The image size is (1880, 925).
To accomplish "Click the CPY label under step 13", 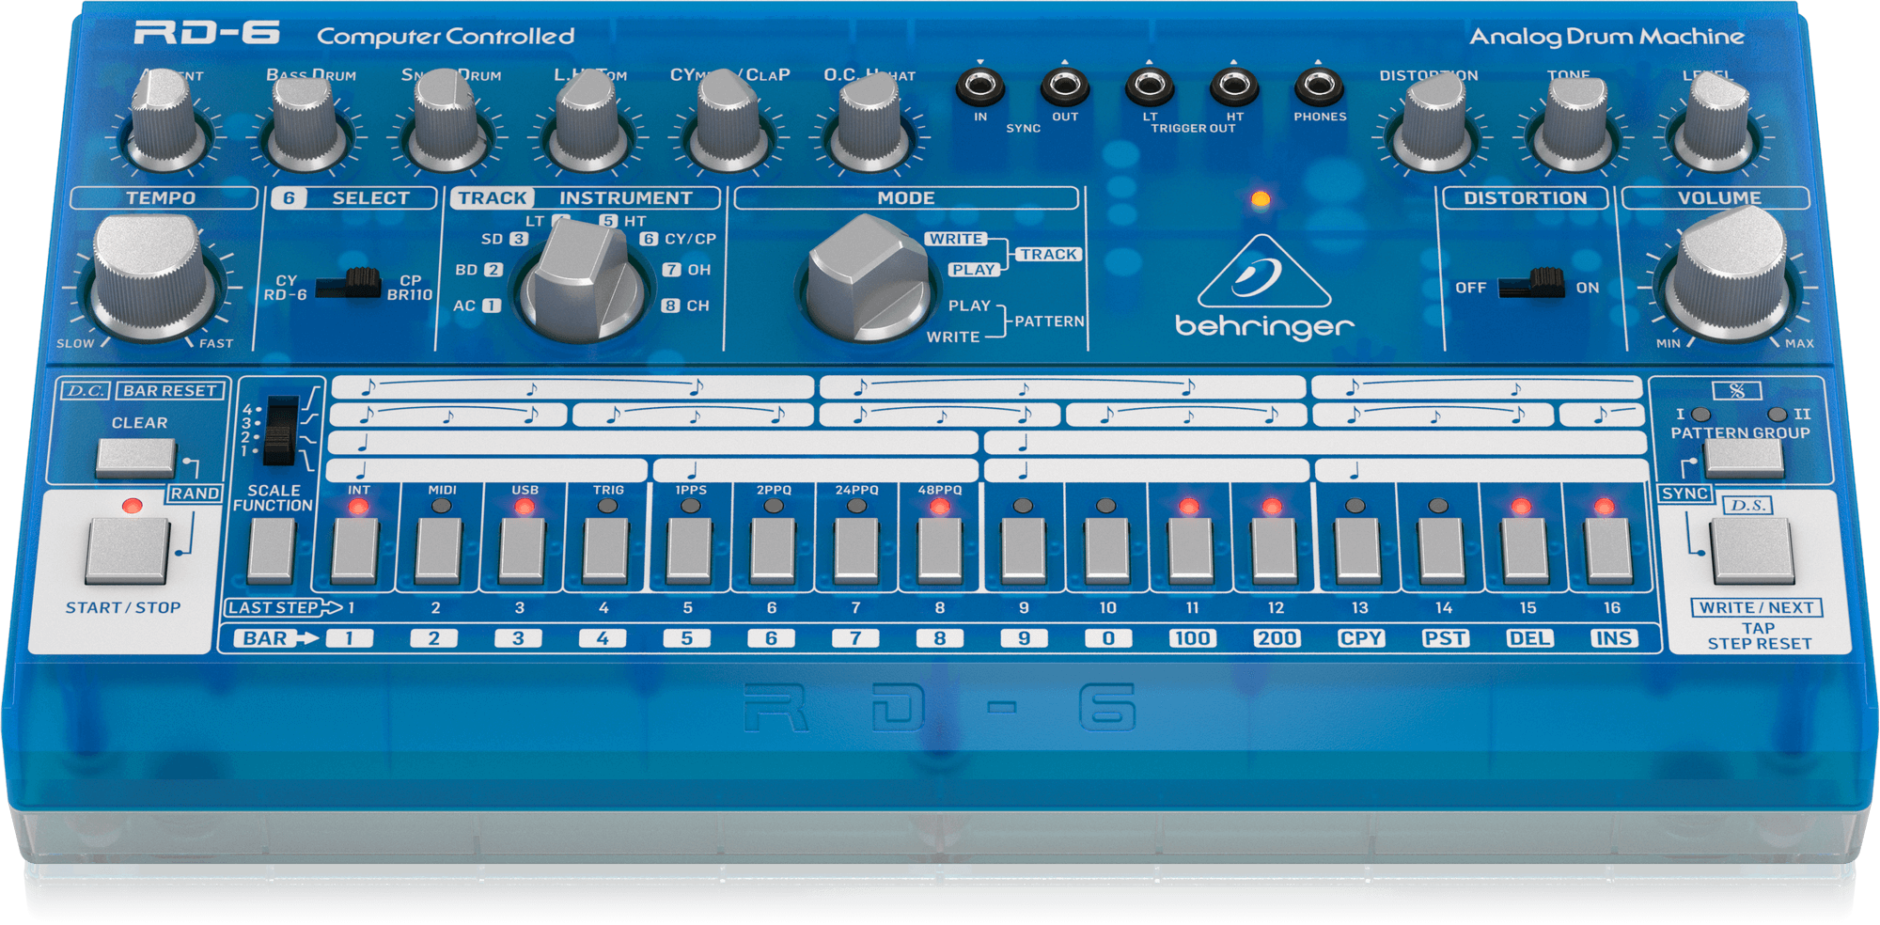I will [1360, 638].
